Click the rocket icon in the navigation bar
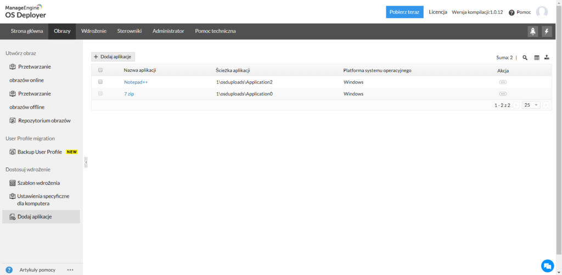The height and width of the screenshot is (275, 562). pos(532,31)
